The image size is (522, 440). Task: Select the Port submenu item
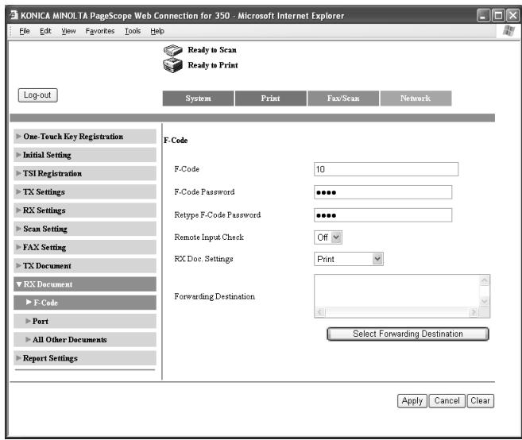tap(85, 321)
